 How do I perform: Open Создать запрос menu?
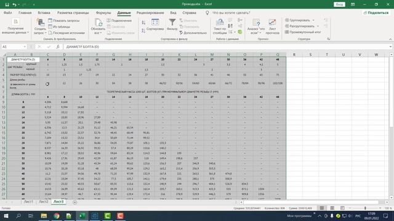[x=40, y=26]
